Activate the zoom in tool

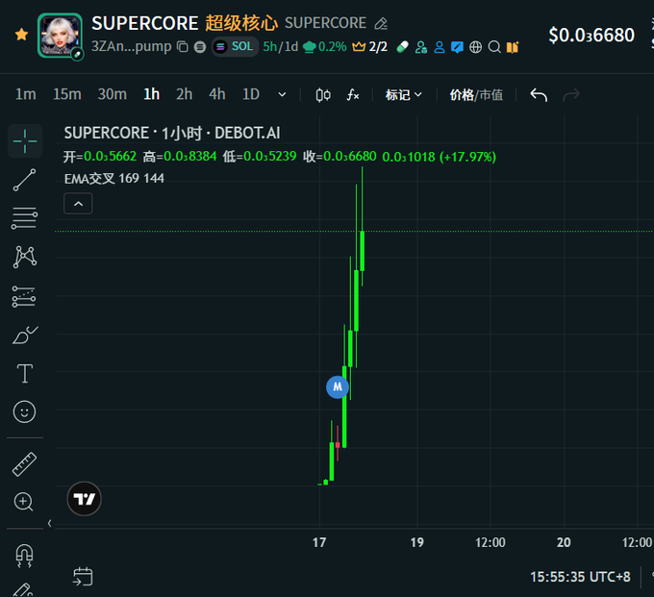pyautogui.click(x=23, y=502)
